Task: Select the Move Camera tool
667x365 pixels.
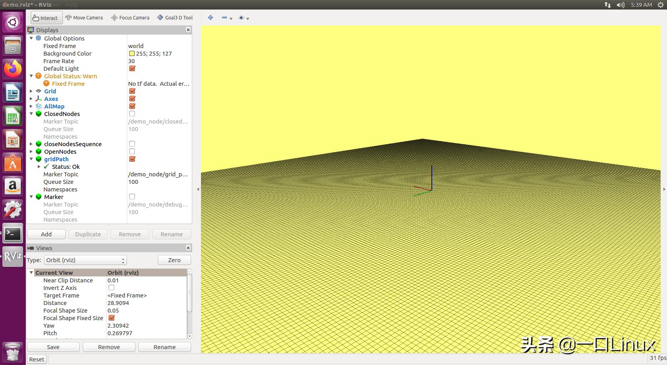Action: click(84, 18)
